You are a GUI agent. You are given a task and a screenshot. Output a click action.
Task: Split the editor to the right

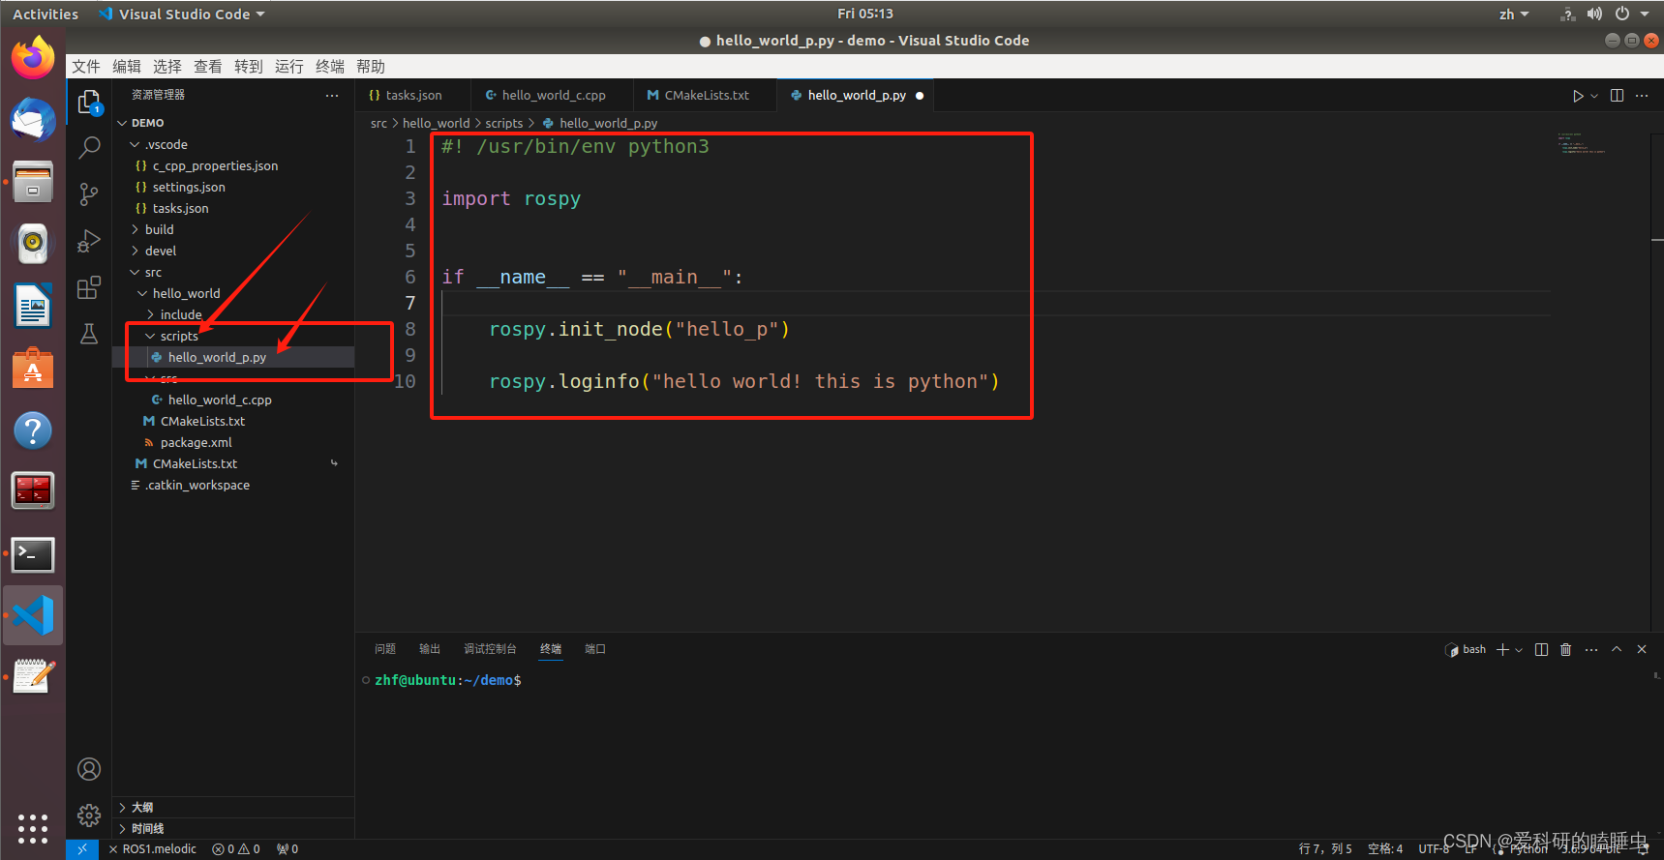(1617, 96)
